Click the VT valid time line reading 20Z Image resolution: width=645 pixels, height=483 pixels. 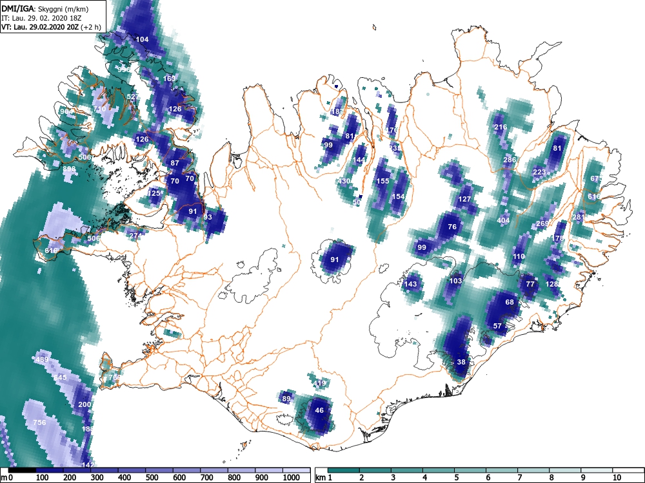coord(51,28)
